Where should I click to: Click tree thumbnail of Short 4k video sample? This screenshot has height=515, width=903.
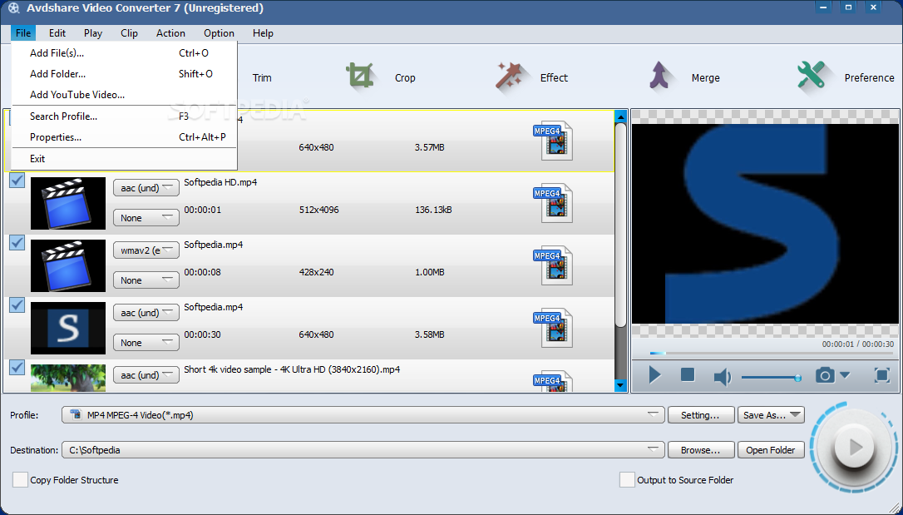[68, 378]
